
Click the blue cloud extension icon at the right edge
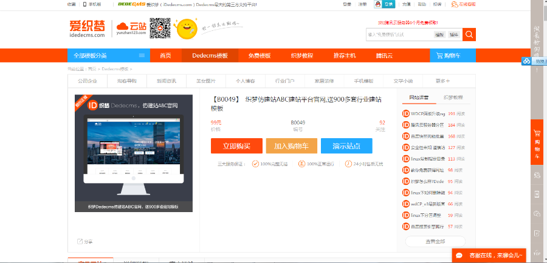pos(526,61)
